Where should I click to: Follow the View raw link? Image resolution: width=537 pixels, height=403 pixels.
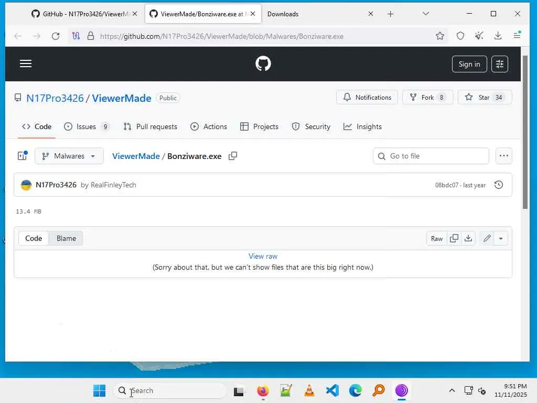click(x=263, y=256)
